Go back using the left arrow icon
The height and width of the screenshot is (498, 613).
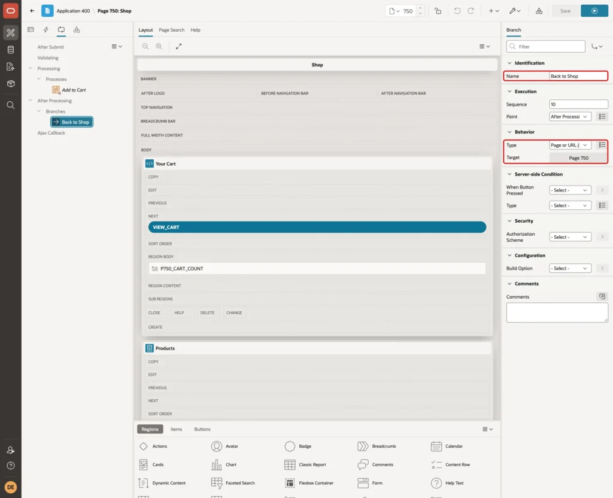click(x=32, y=11)
